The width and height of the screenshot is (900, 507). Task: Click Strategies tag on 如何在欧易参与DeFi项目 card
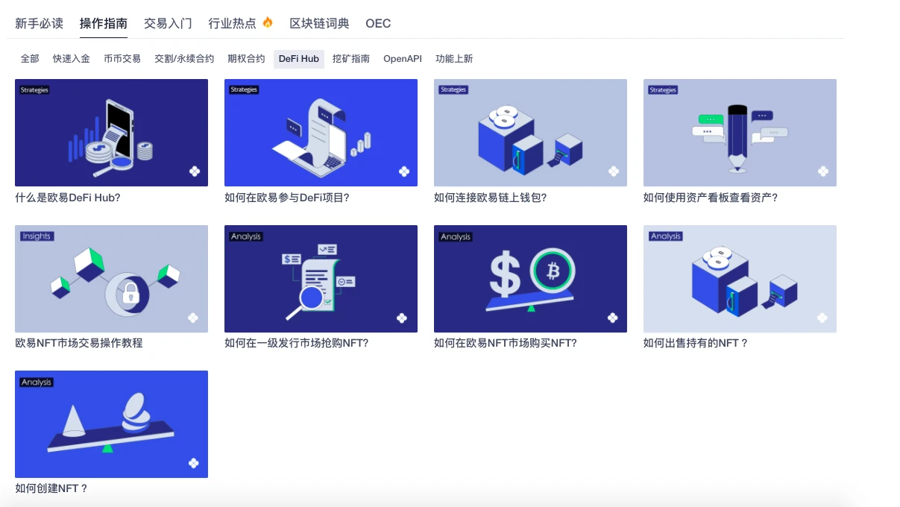(244, 90)
